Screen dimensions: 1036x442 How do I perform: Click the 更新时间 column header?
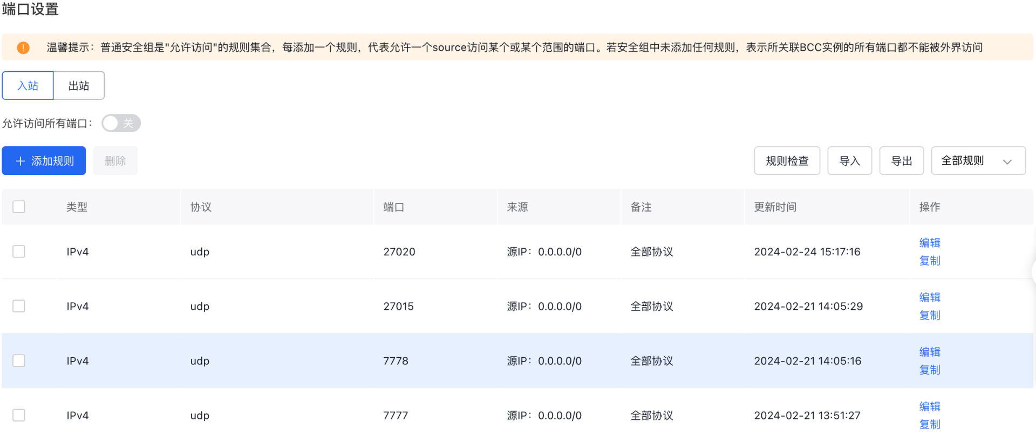point(775,207)
